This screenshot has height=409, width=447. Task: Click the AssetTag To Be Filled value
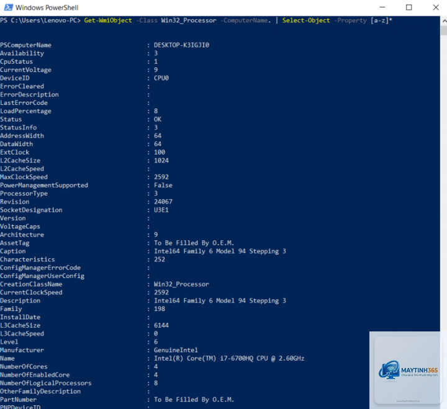194,243
